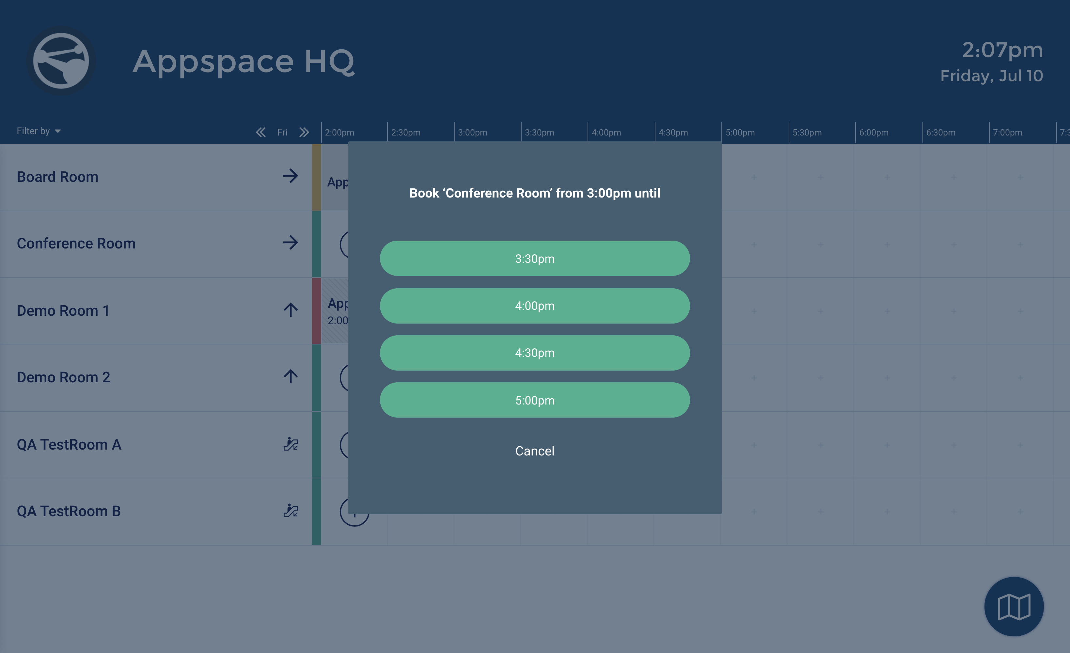1070x653 pixels.
Task: Click the 6:30pm time header
Action: 941,133
